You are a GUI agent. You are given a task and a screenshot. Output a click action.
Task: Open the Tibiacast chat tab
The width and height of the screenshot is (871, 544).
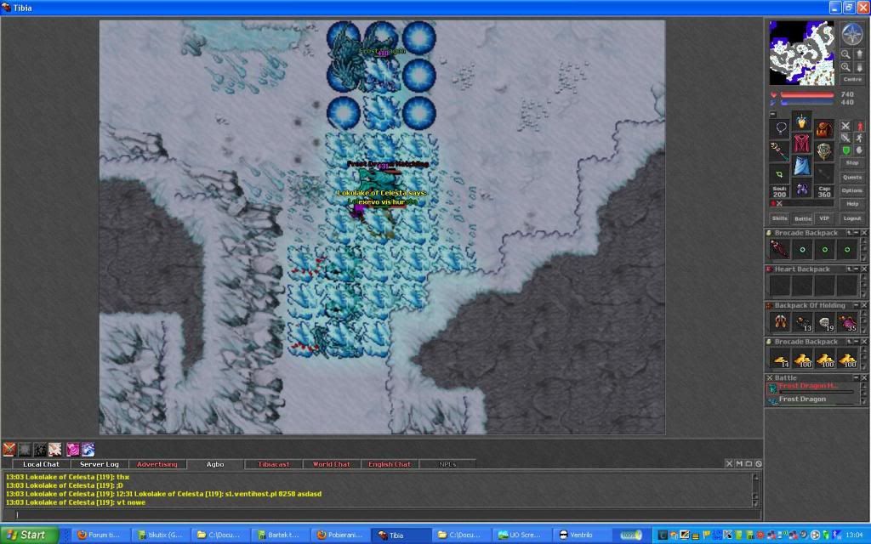(274, 464)
